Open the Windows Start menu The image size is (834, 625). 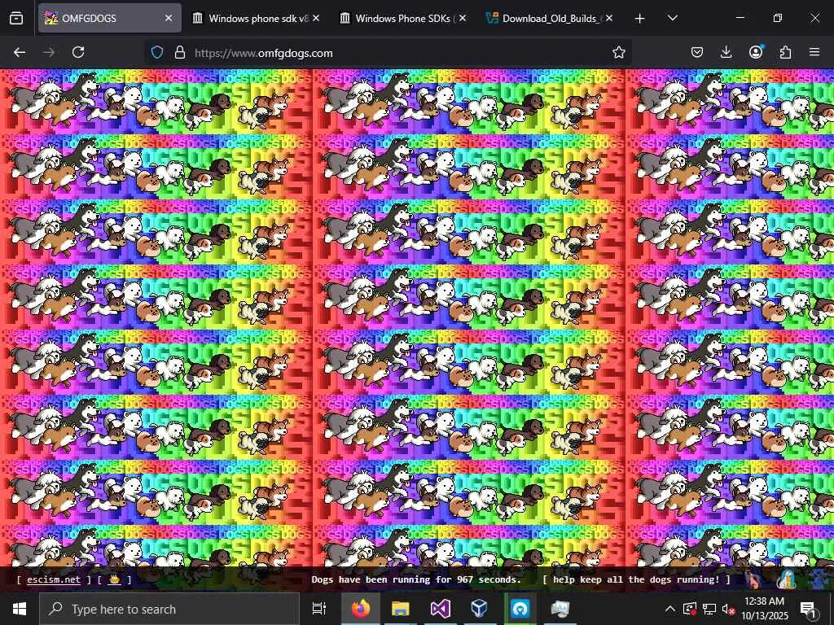20,609
